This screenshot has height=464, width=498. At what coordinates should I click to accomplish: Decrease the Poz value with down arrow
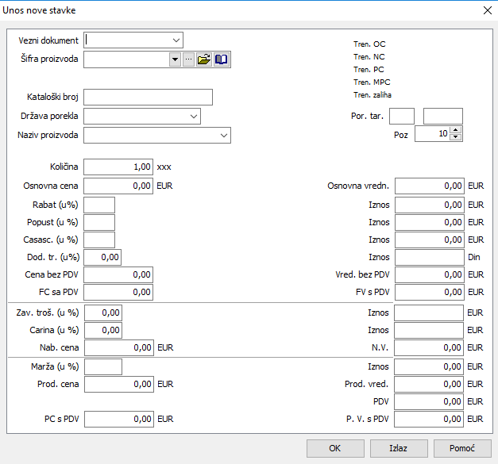coord(456,138)
